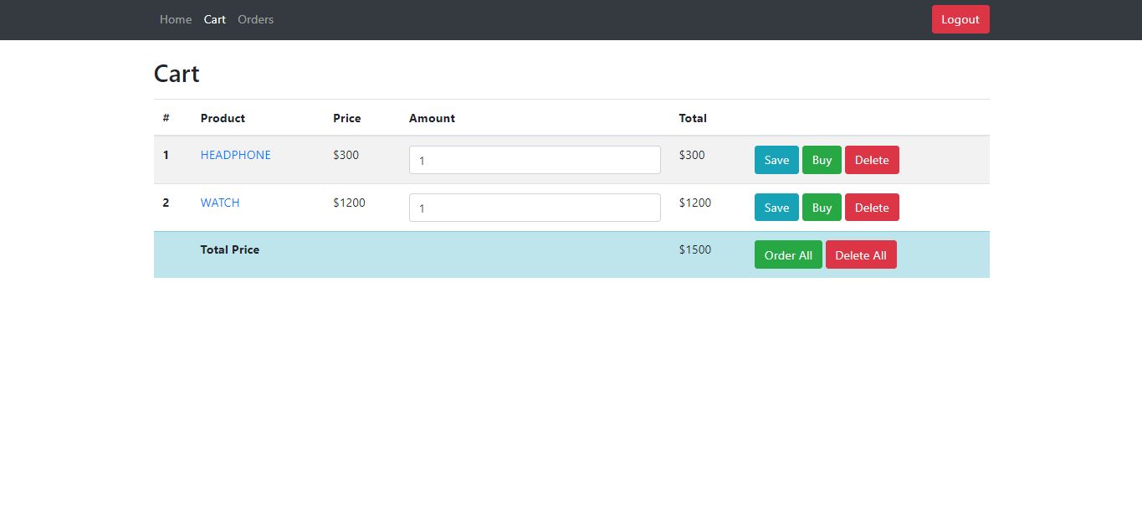Log out using the Logout button
Image resolution: width=1142 pixels, height=519 pixels.
[960, 19]
